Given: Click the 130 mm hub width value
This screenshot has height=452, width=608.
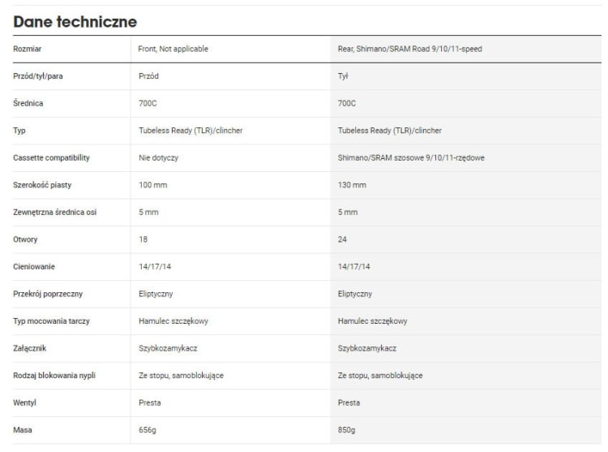Looking at the screenshot, I should [x=352, y=185].
